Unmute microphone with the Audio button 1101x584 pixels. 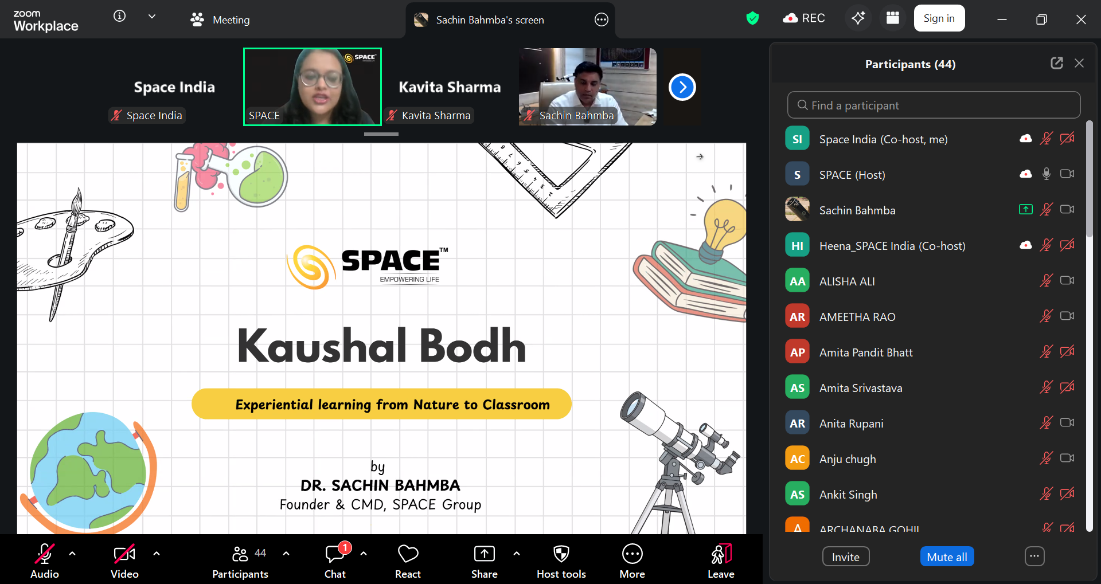point(45,561)
